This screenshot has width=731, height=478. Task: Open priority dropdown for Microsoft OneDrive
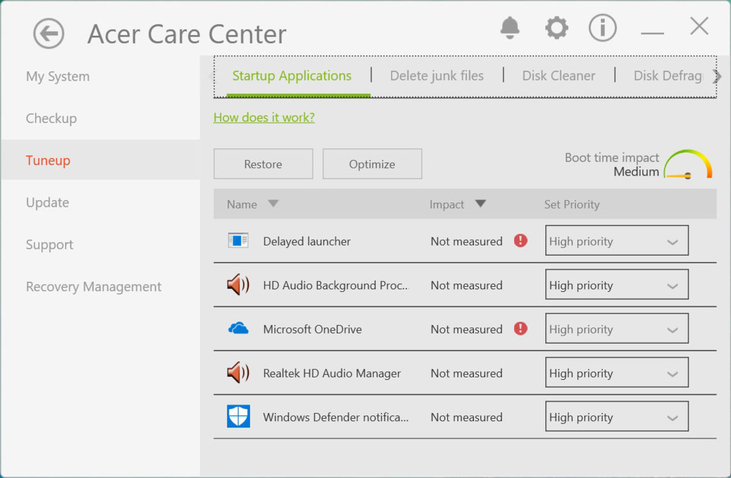click(617, 329)
